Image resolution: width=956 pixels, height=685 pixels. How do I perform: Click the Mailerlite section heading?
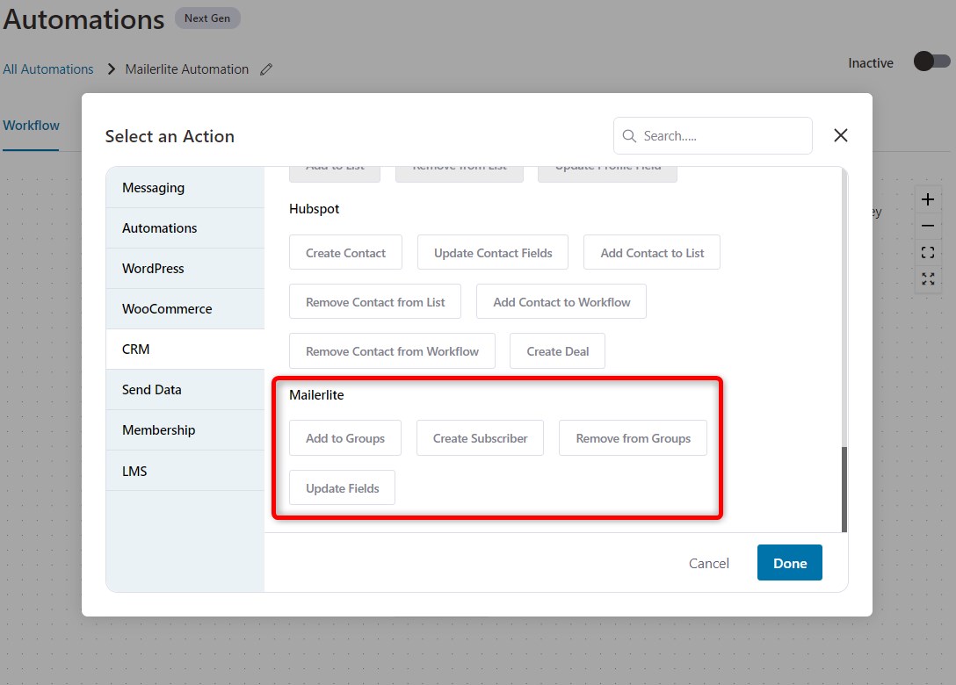(x=316, y=395)
